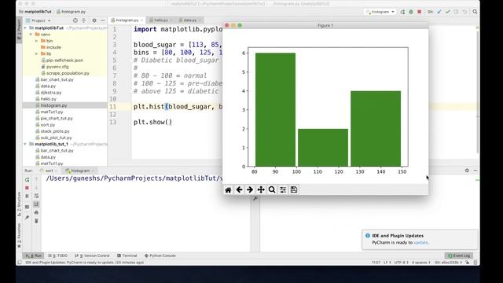
Task: Go forward to next figure view
Action: tap(250, 189)
